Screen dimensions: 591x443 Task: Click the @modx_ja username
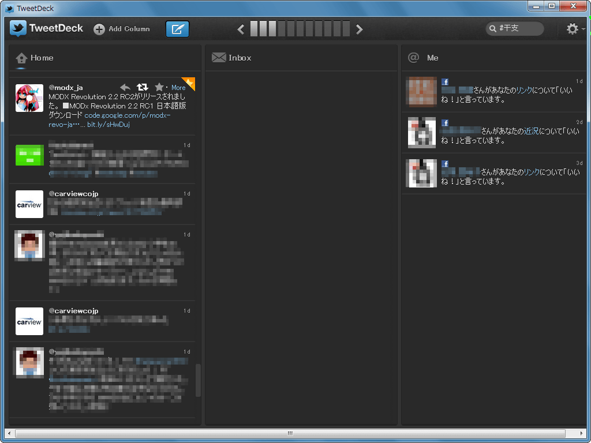pyautogui.click(x=66, y=88)
